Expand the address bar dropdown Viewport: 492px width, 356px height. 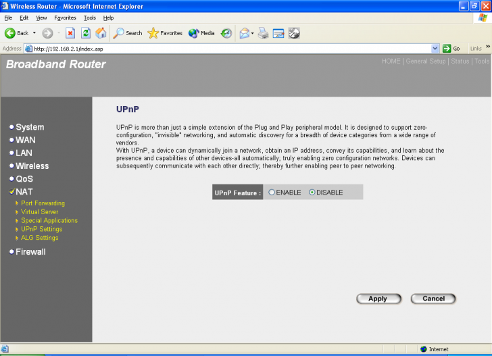coord(435,49)
